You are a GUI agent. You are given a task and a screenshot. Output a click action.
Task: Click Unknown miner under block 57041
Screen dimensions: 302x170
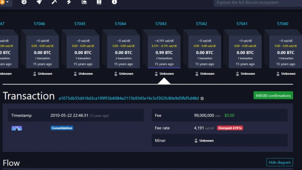pos(248,73)
